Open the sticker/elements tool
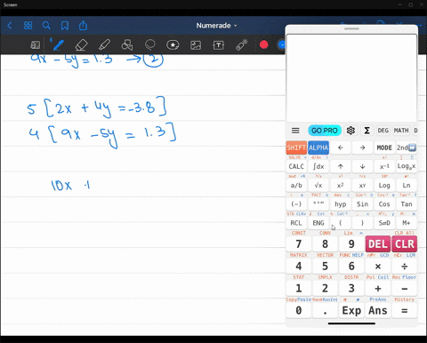The width and height of the screenshot is (427, 343). 173,45
